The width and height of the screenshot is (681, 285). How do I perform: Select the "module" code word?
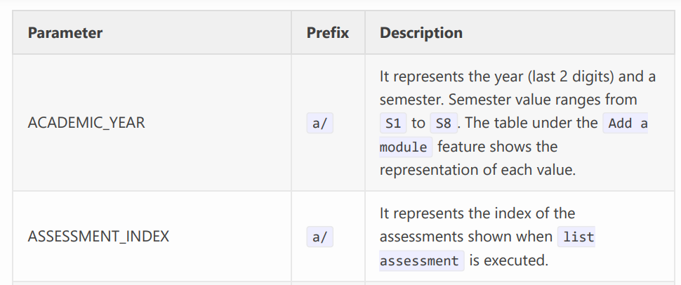(403, 147)
